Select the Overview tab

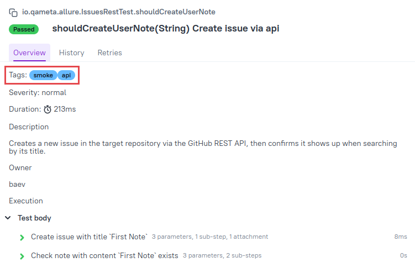pos(29,53)
